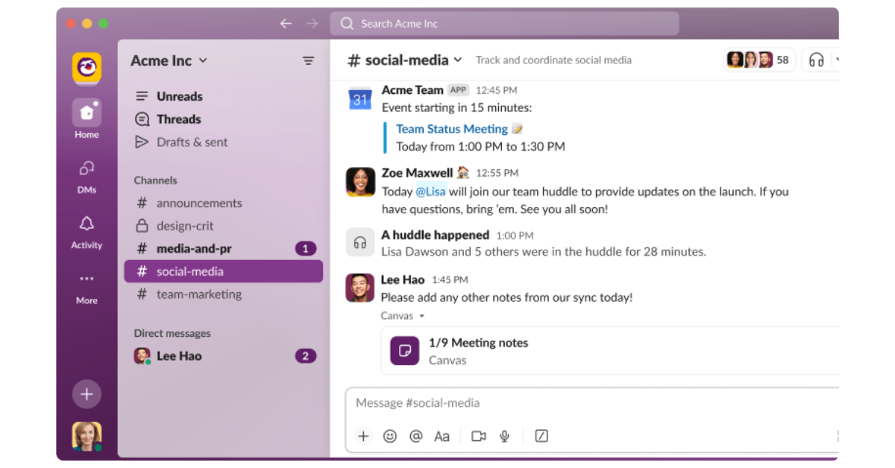Click the unread badge on media-and-pr
895x468 pixels.
[x=306, y=249]
